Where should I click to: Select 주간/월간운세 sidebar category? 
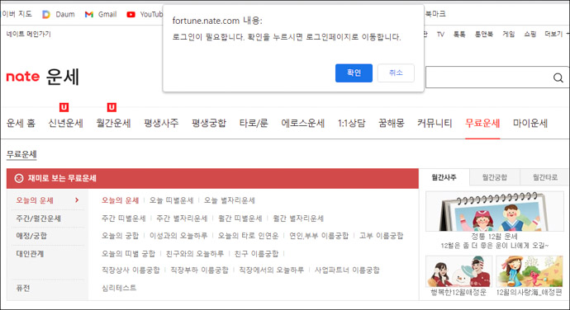coord(38,218)
